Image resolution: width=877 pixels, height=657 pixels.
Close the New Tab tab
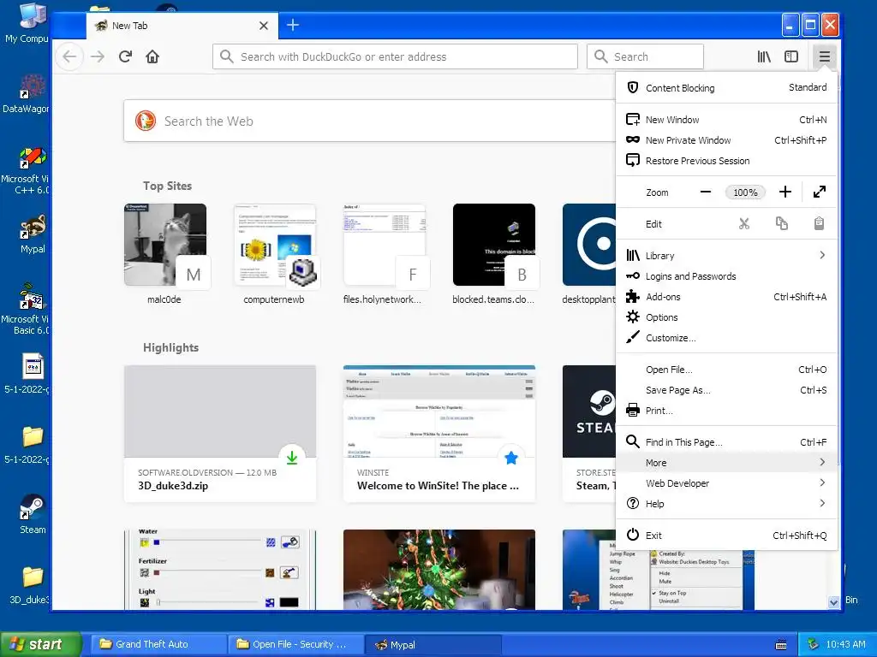(x=264, y=26)
